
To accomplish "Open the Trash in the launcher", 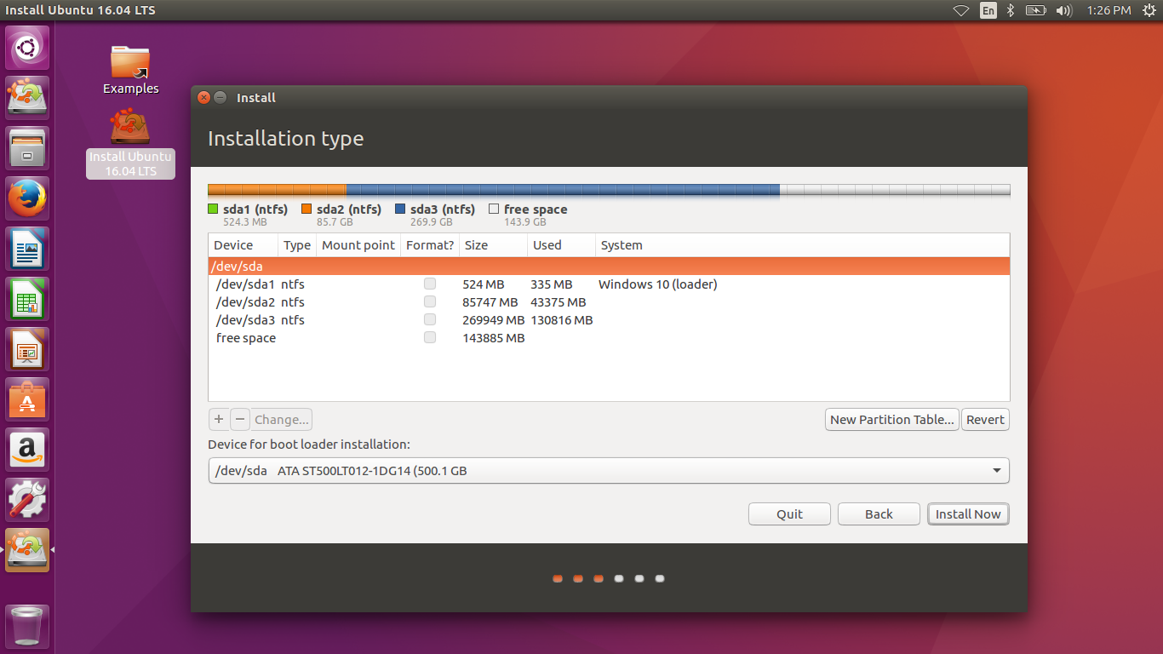I will point(27,627).
